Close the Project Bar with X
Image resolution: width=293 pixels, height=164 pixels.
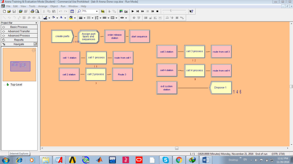36,23
